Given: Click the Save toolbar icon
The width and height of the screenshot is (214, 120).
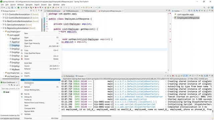Looking at the screenshot, I should click(x=7, y=8).
